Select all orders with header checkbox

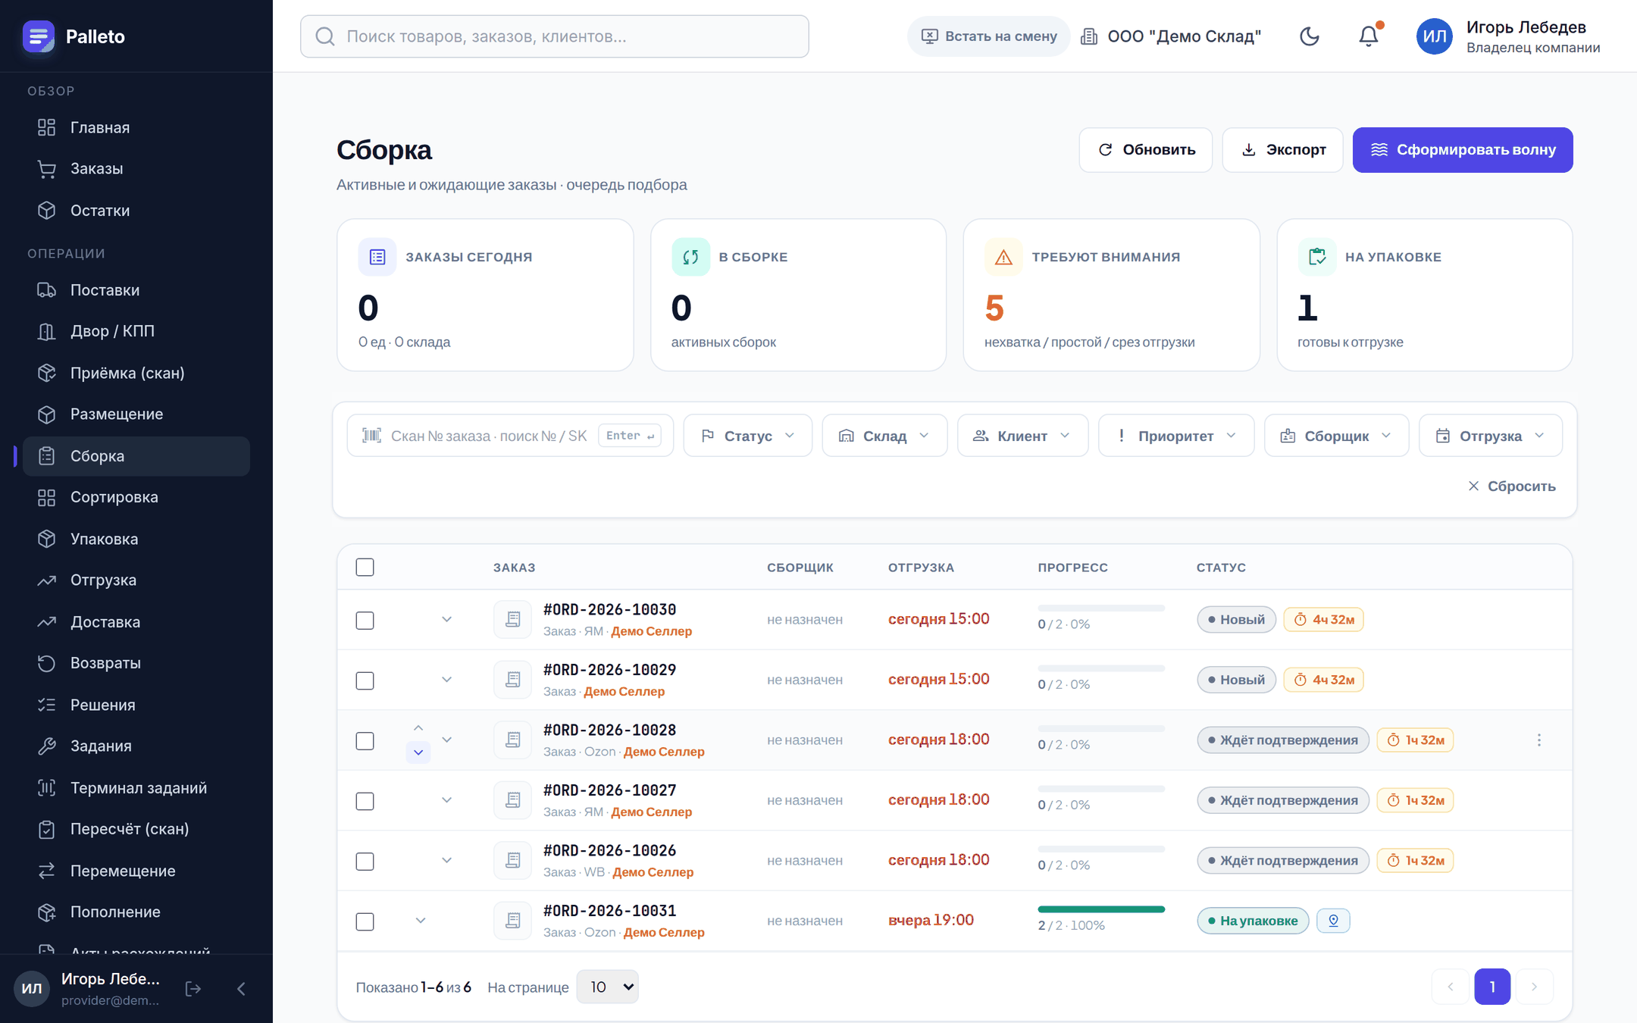[x=365, y=567]
